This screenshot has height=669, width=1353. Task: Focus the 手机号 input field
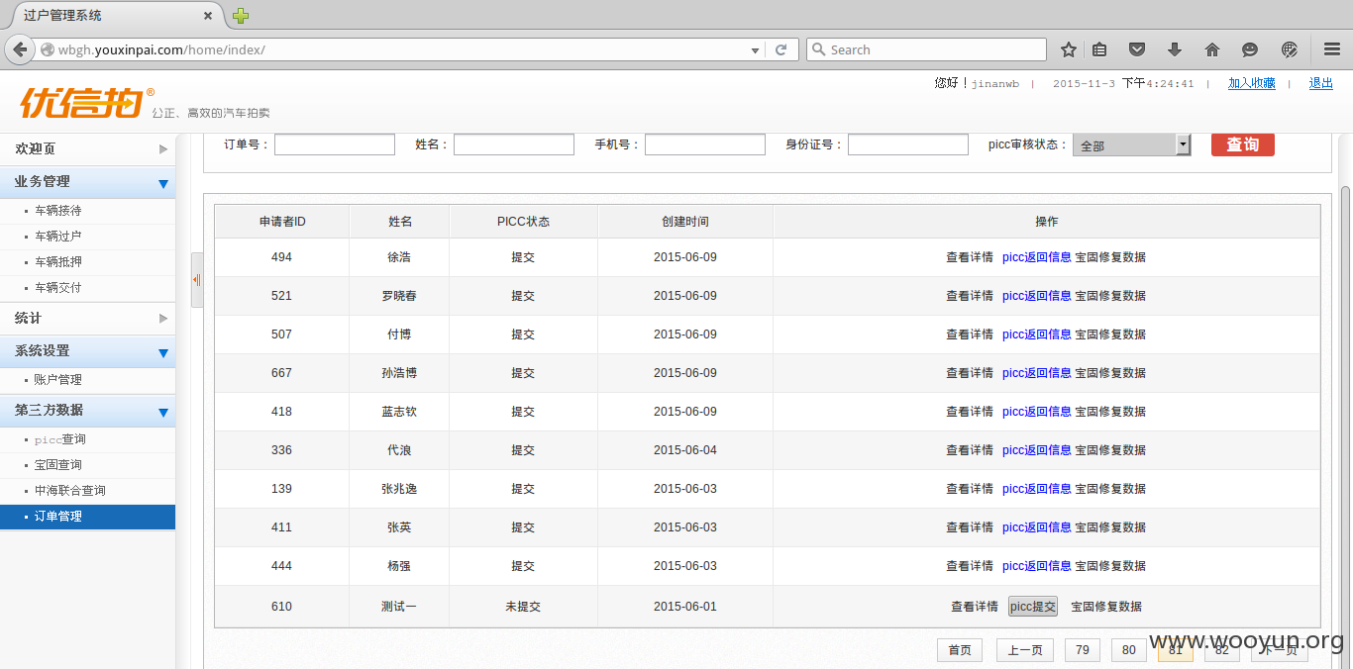tap(705, 144)
